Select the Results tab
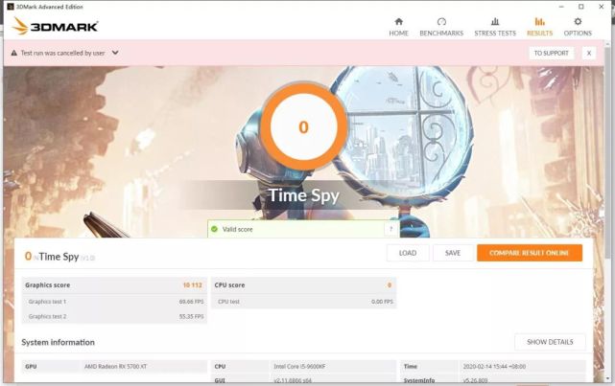 click(540, 27)
